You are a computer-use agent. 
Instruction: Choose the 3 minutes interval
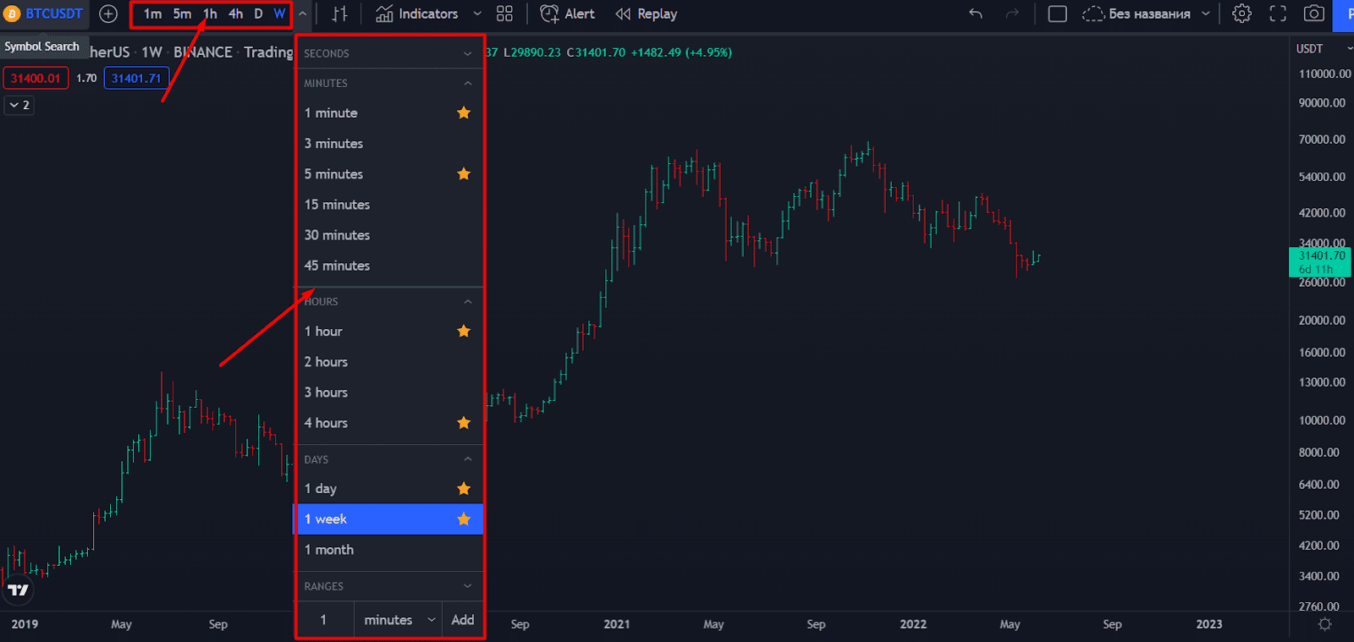point(389,143)
